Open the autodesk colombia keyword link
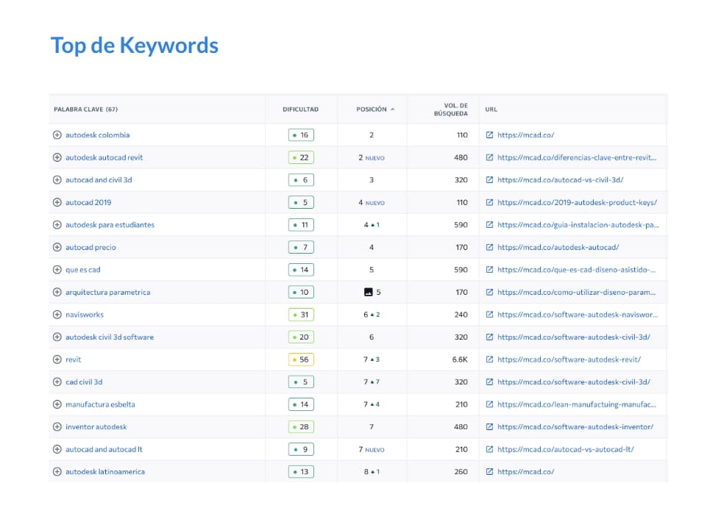 [97, 135]
